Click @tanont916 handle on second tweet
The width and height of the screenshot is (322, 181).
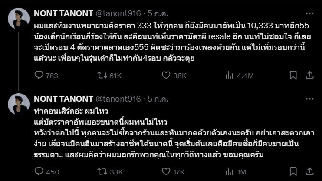pos(118,99)
